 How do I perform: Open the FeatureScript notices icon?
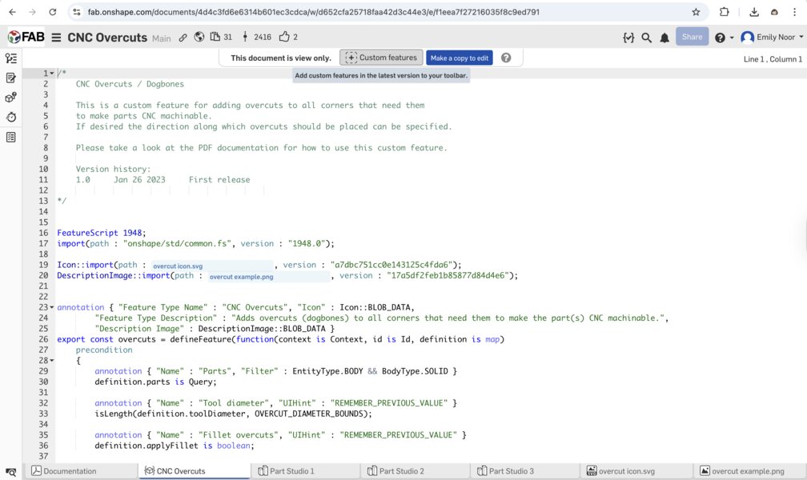[628, 38]
